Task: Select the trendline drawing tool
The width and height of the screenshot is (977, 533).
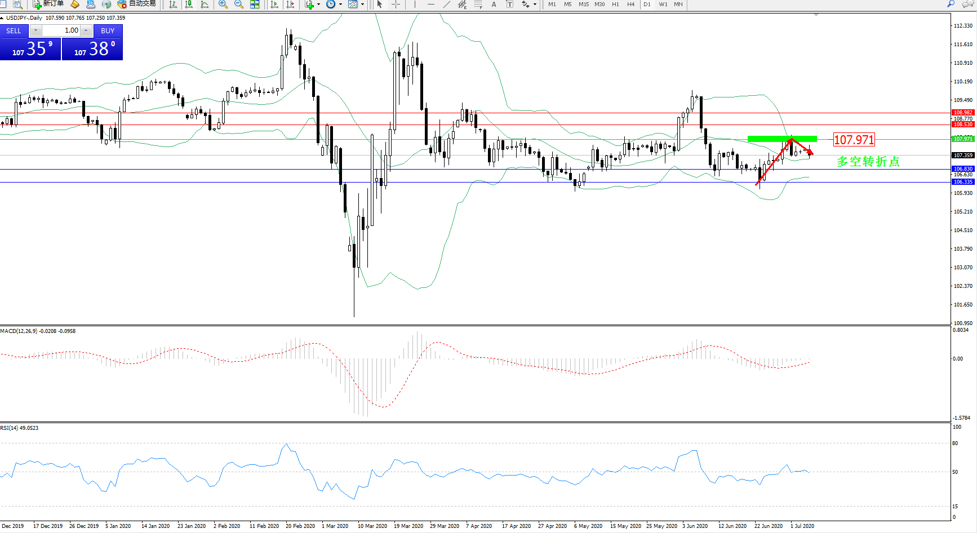Action: coord(447,5)
